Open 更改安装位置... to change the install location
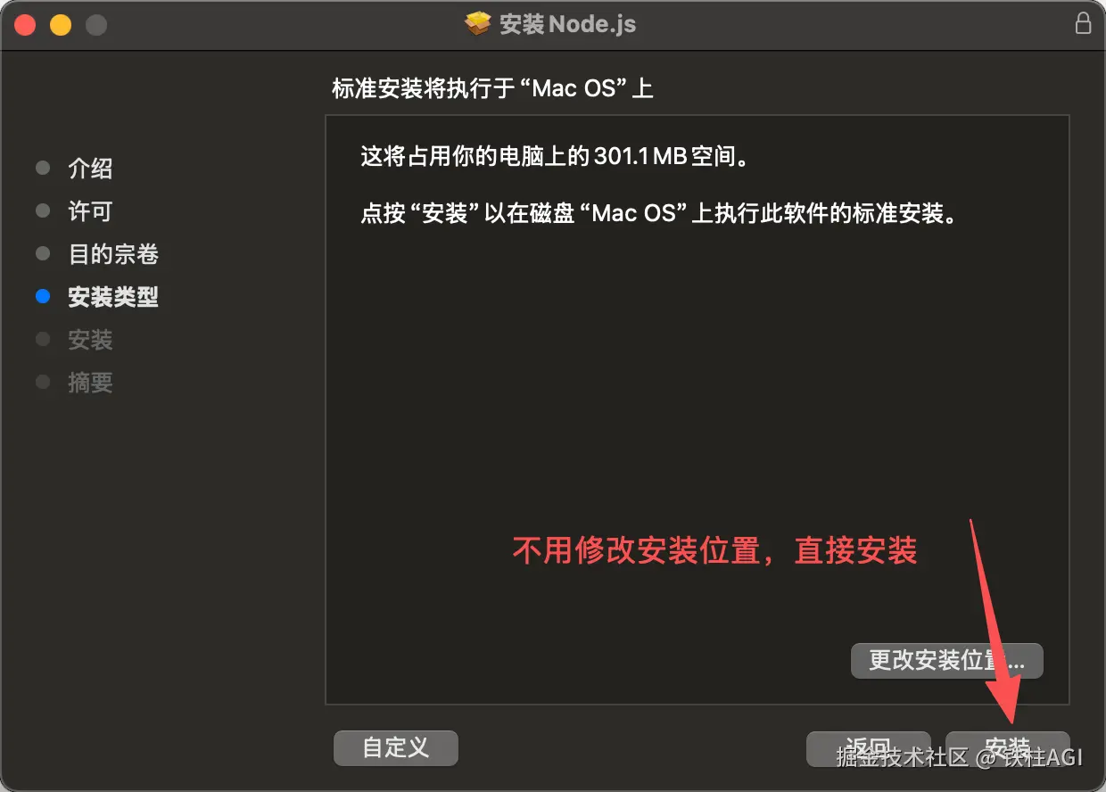1106x792 pixels. (x=947, y=661)
